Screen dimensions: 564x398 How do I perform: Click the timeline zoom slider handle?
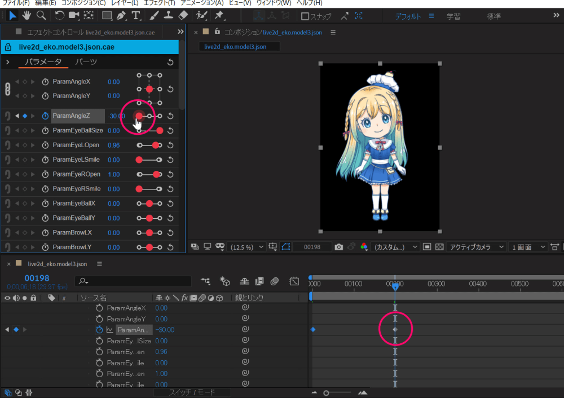(x=326, y=393)
